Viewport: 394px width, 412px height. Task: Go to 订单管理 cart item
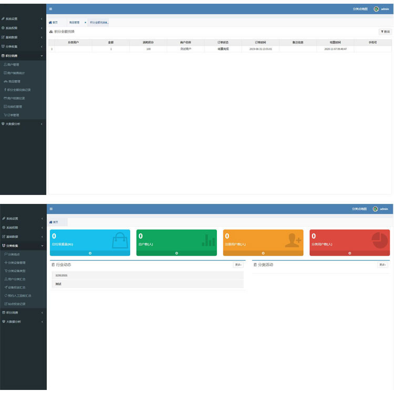pos(14,115)
